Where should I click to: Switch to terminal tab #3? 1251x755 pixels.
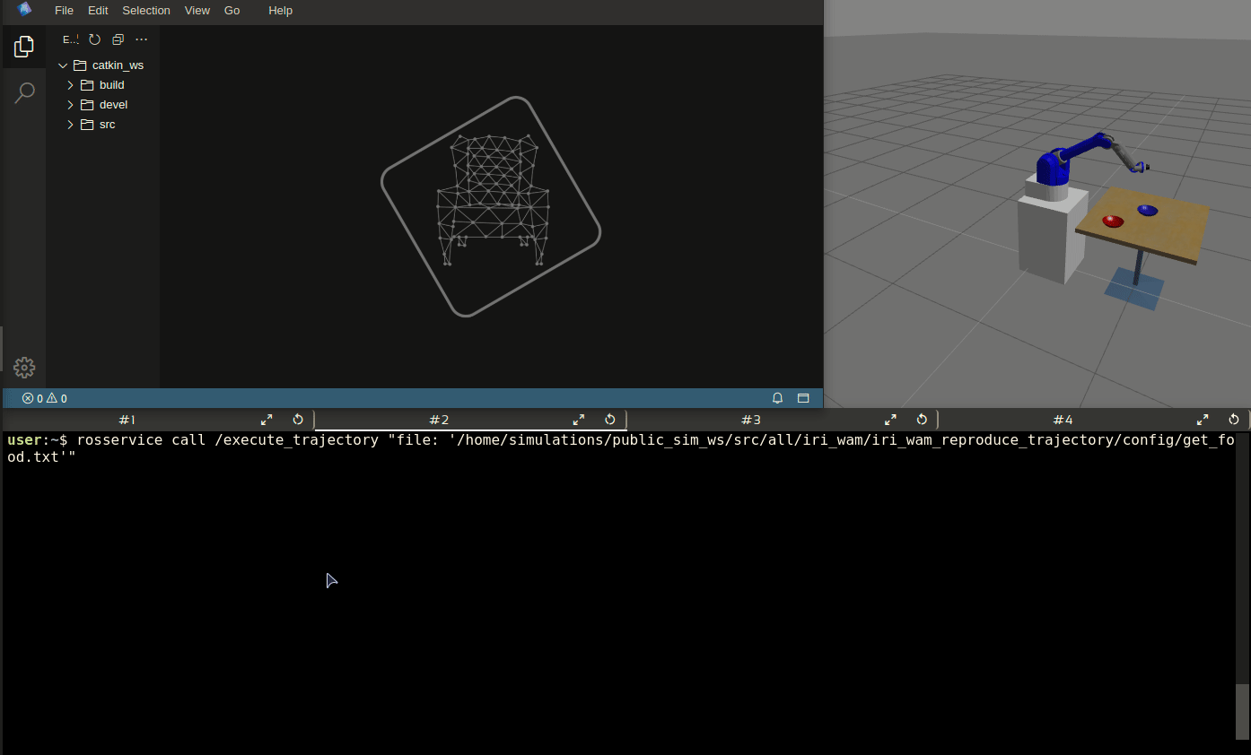(751, 420)
